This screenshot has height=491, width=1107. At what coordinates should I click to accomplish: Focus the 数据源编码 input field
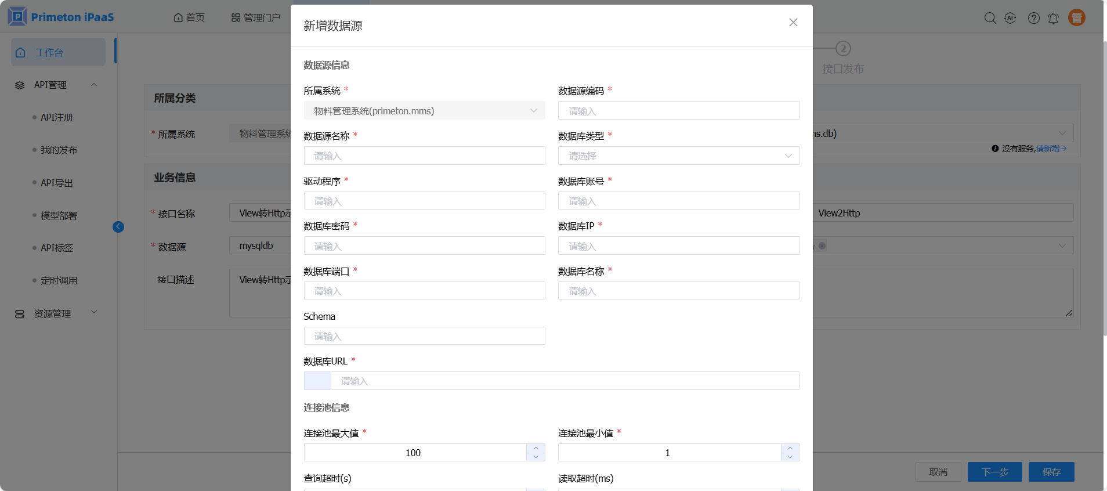[x=678, y=111]
